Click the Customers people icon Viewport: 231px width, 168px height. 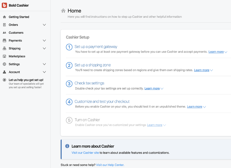[5, 33]
